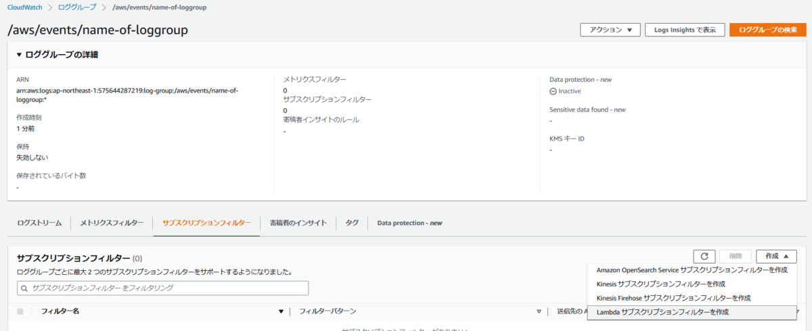This screenshot has height=331, width=812.
Task: Click the refresh subscription filters icon button
Action: point(704,257)
